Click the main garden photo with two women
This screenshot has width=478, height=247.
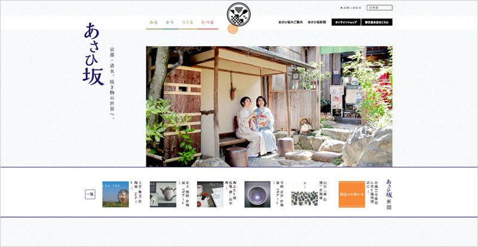[x=269, y=106]
